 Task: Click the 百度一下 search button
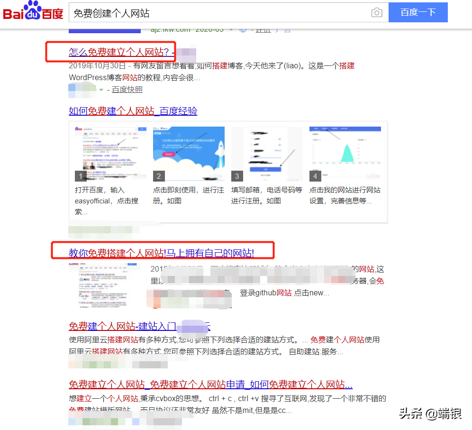coord(418,12)
